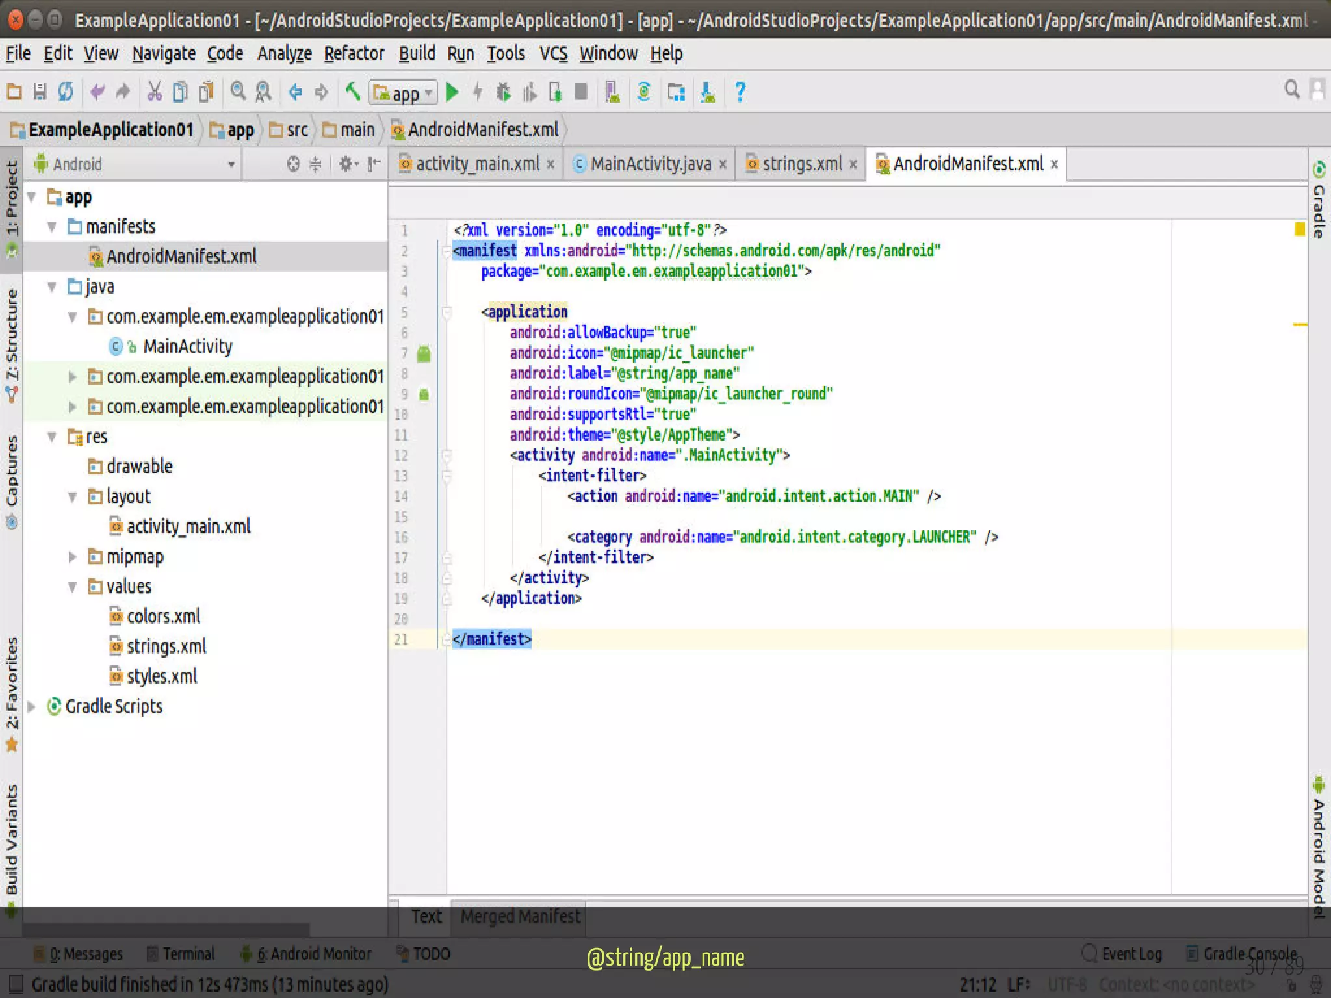Click the Make Project hammer icon
This screenshot has height=998, width=1331.
[x=353, y=92]
